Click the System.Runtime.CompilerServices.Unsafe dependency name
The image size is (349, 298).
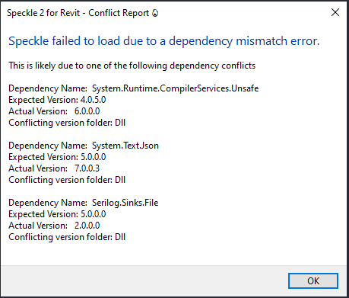pos(175,88)
